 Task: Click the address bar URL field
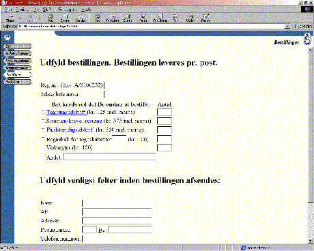[x=152, y=27]
